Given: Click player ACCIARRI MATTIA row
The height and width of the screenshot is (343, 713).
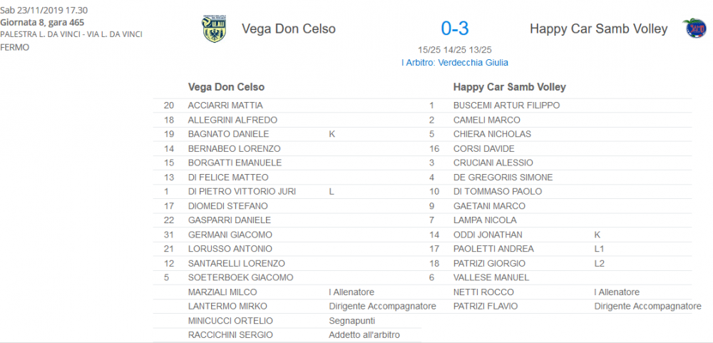Looking at the screenshot, I should pos(288,106).
